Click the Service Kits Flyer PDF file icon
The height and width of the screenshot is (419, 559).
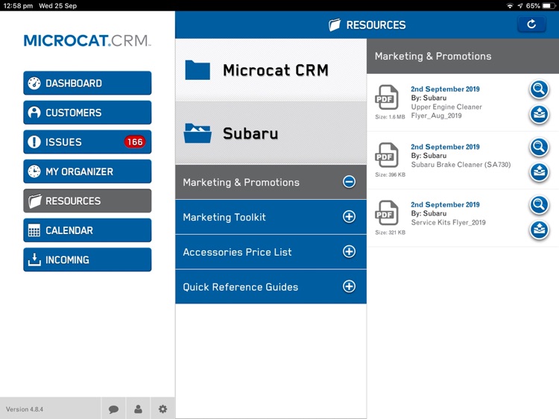point(386,212)
